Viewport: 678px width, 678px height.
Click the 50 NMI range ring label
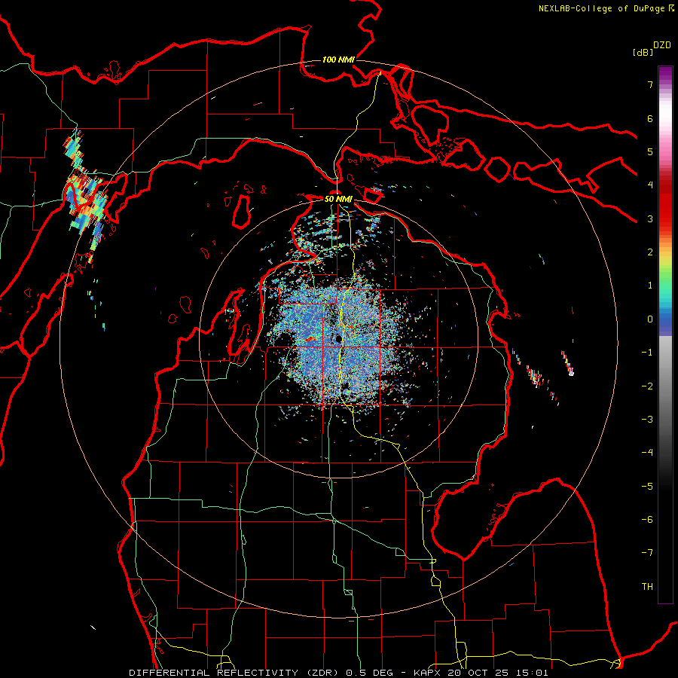point(338,199)
